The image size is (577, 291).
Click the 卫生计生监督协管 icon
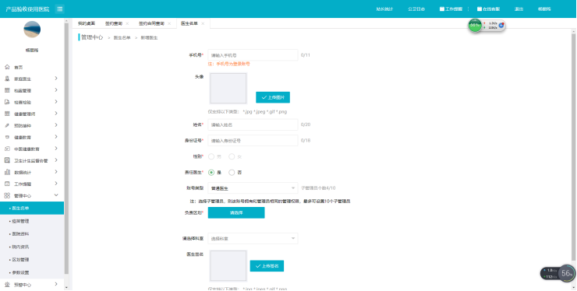click(x=7, y=160)
